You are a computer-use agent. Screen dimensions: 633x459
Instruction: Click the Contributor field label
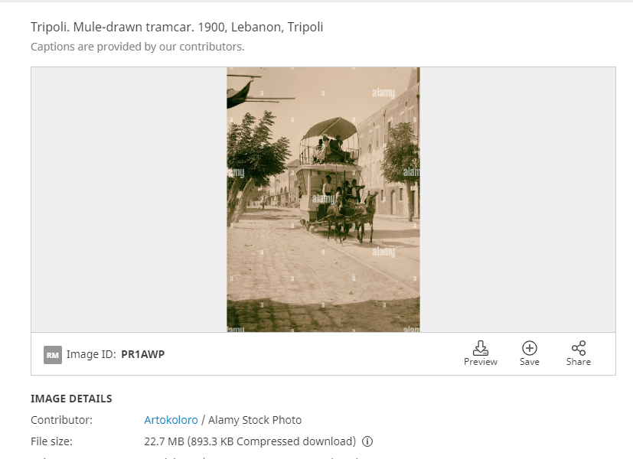pyautogui.click(x=61, y=420)
